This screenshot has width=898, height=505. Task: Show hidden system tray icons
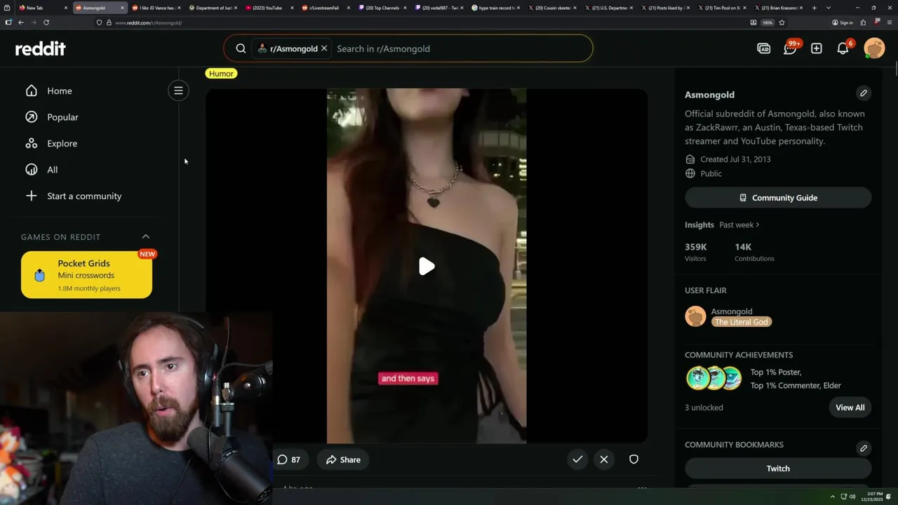[833, 497]
